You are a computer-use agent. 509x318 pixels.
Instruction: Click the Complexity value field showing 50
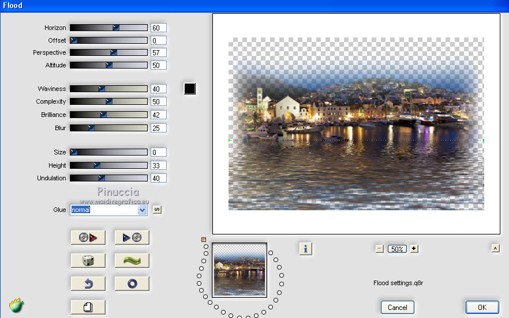click(158, 101)
